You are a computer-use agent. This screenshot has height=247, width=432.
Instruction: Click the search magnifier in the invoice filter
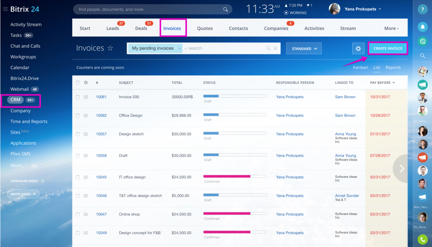pos(268,48)
